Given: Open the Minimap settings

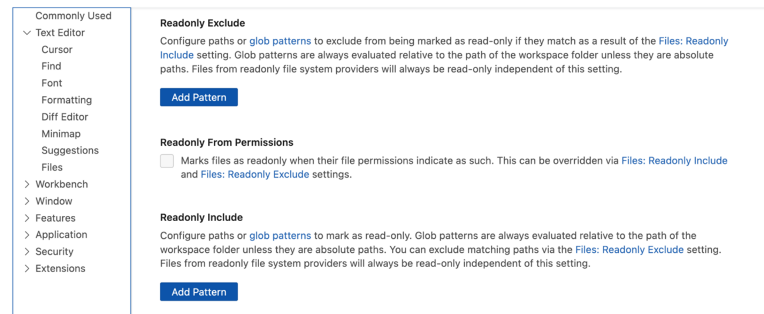Looking at the screenshot, I should 61,133.
